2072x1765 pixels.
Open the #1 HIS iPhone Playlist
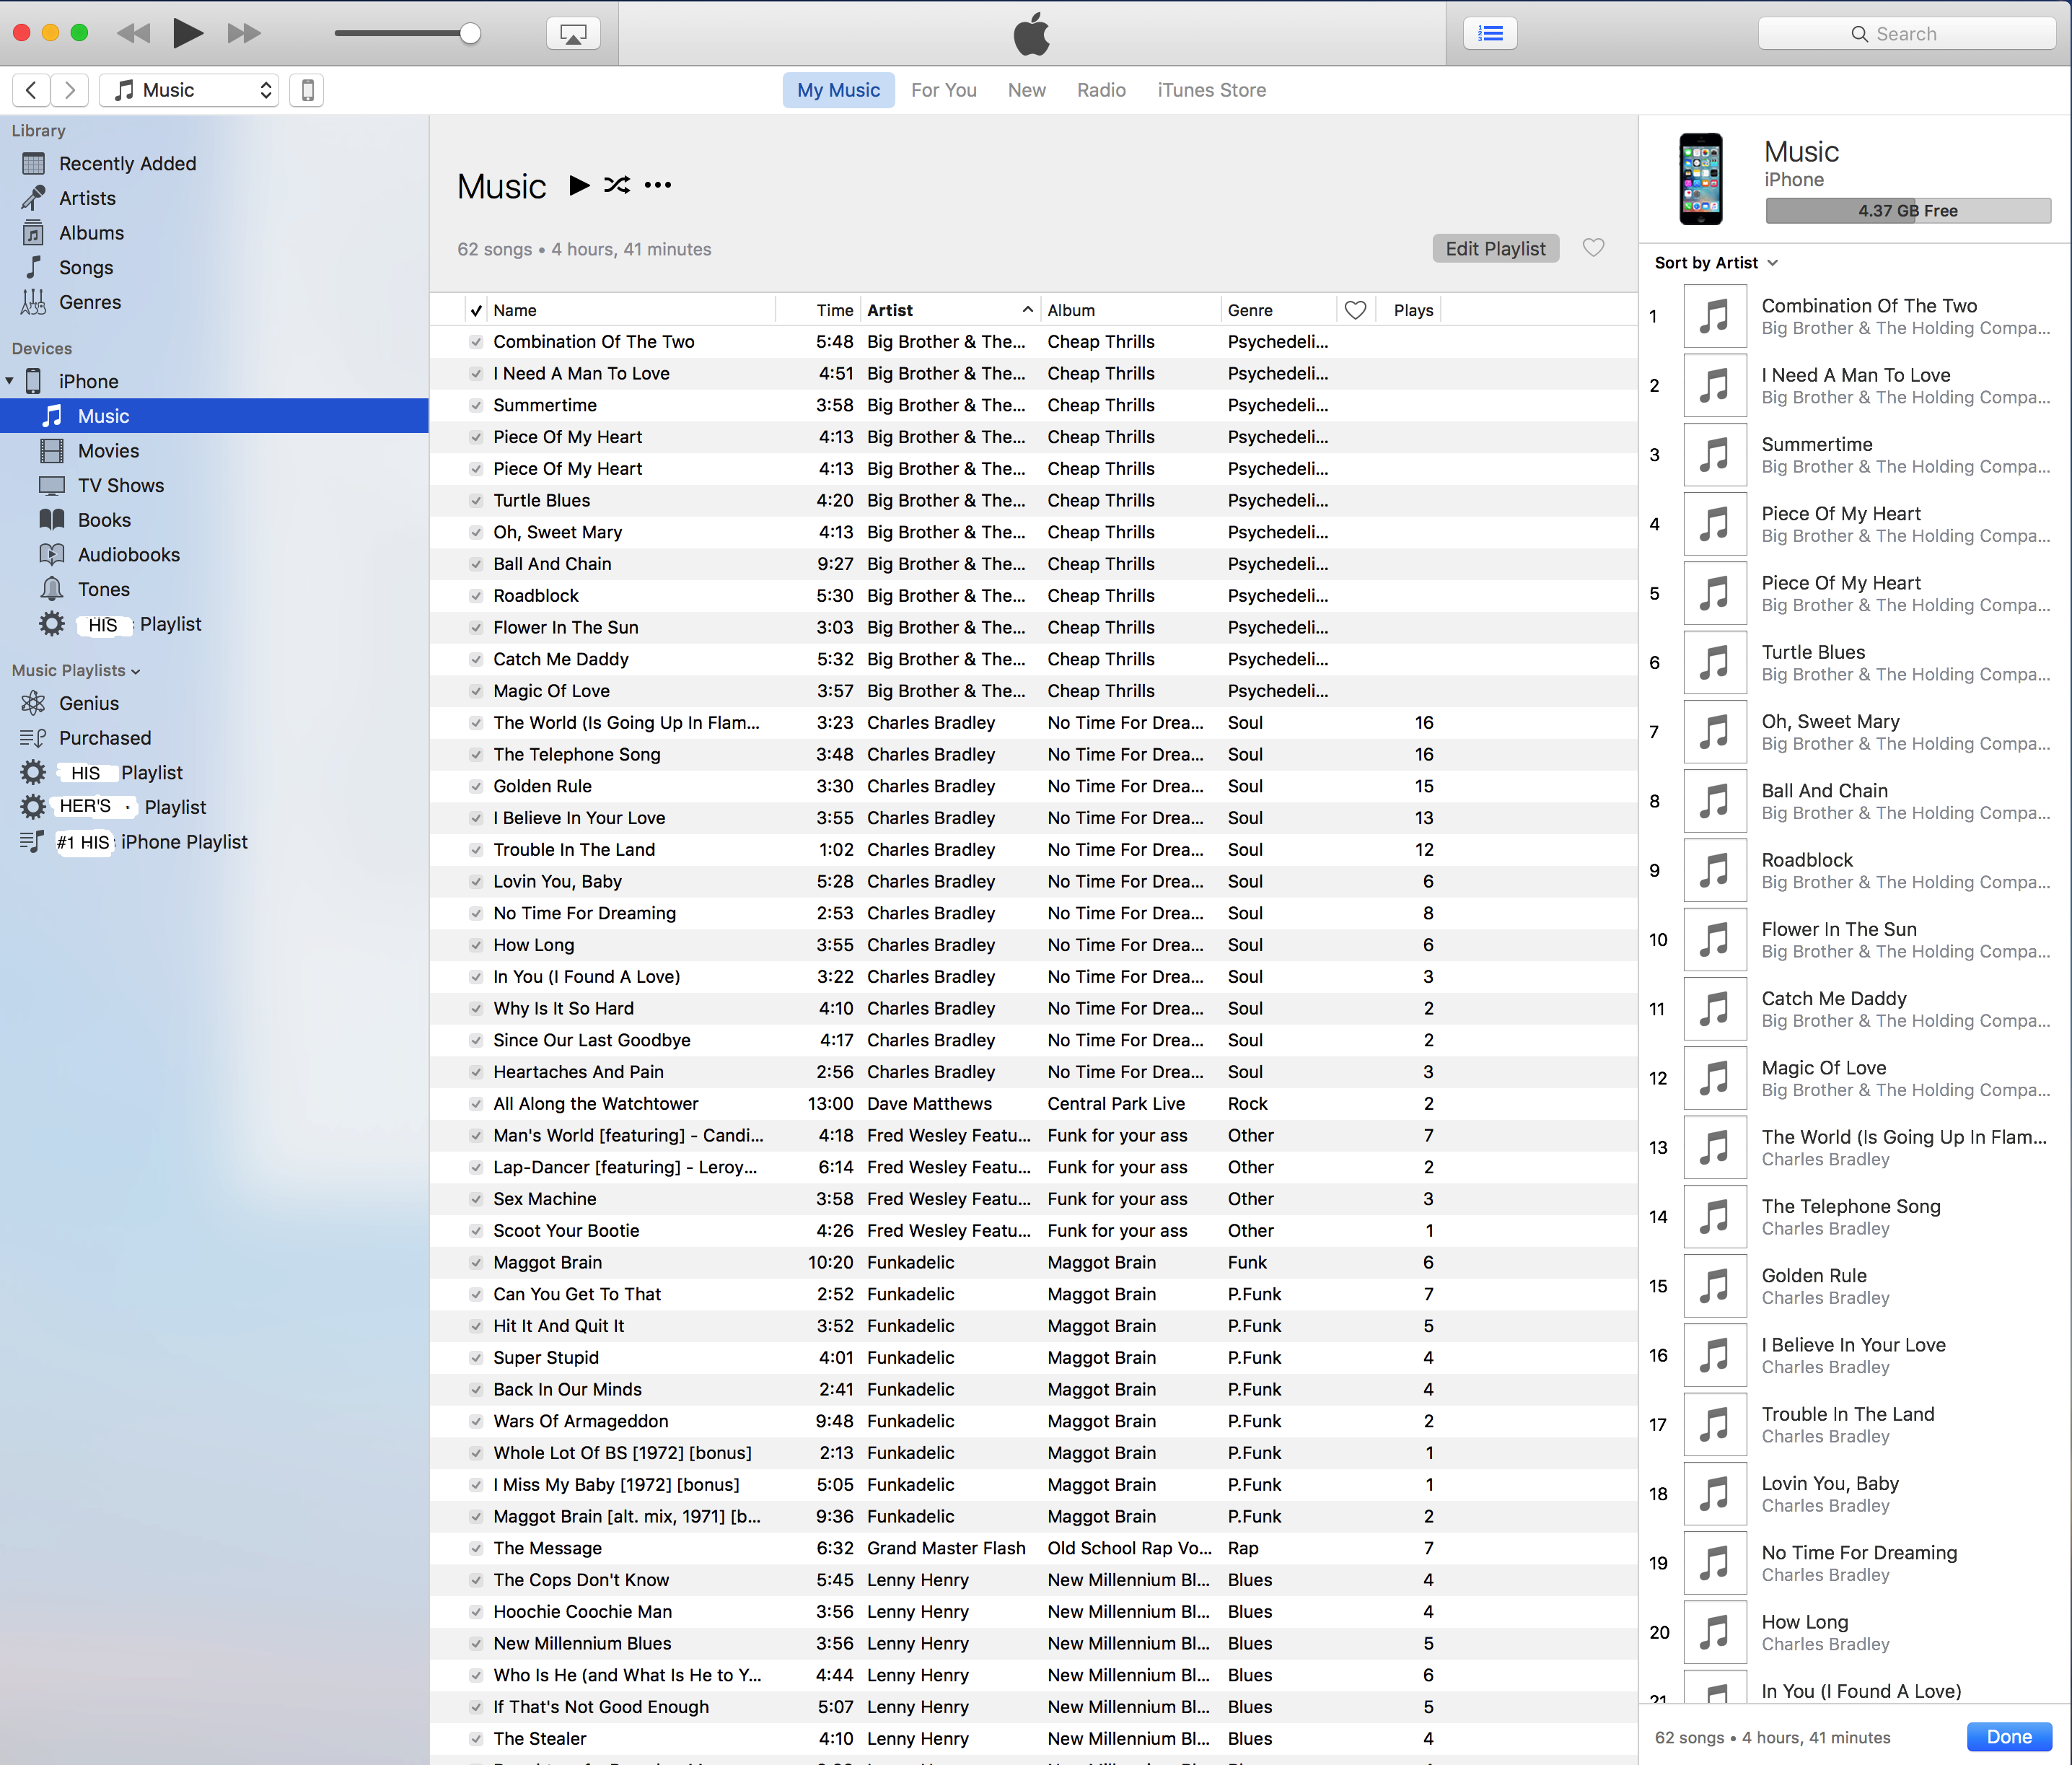152,842
